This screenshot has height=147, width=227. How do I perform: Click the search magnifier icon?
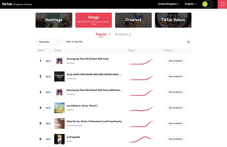pyautogui.click(x=188, y=42)
